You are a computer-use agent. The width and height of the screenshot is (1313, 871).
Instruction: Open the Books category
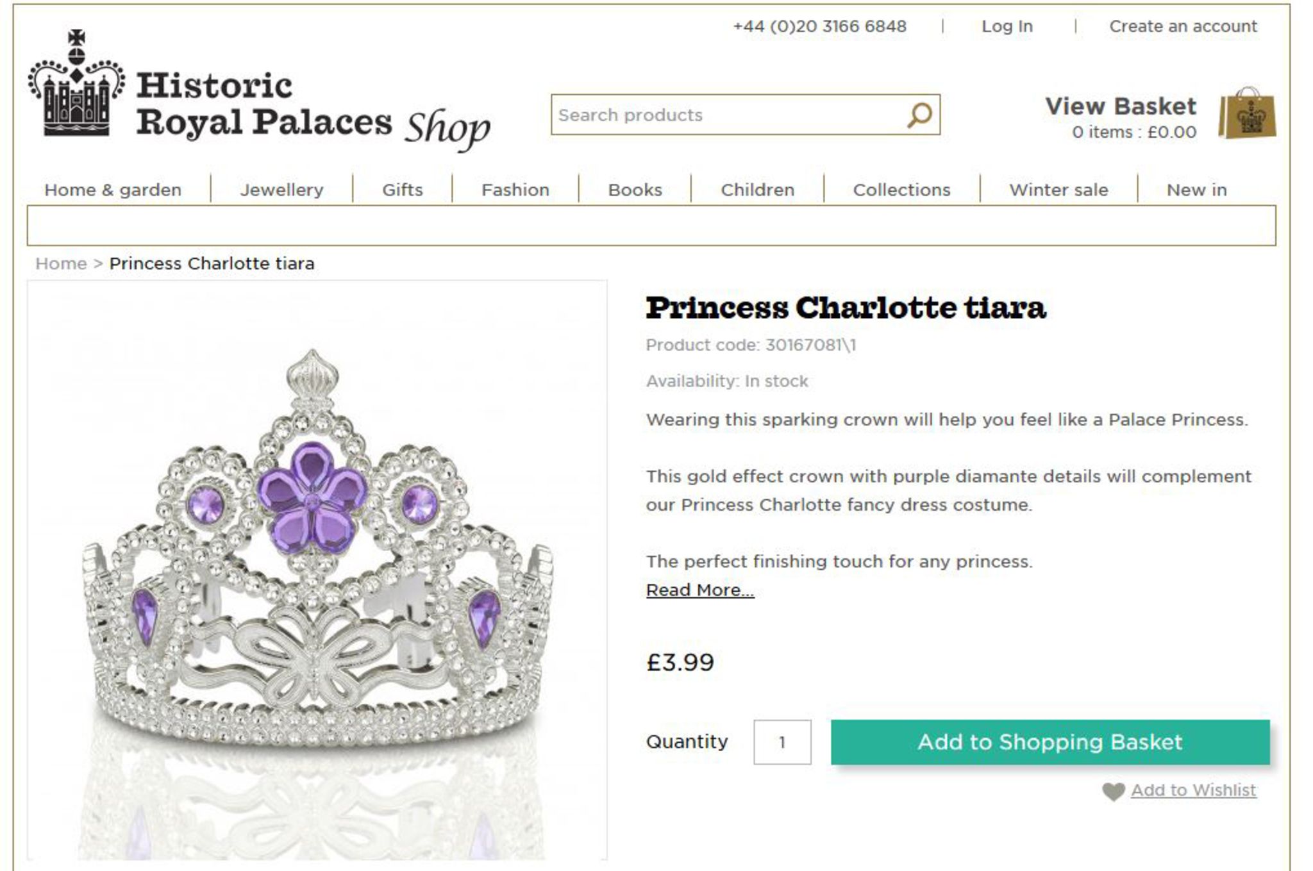(635, 190)
